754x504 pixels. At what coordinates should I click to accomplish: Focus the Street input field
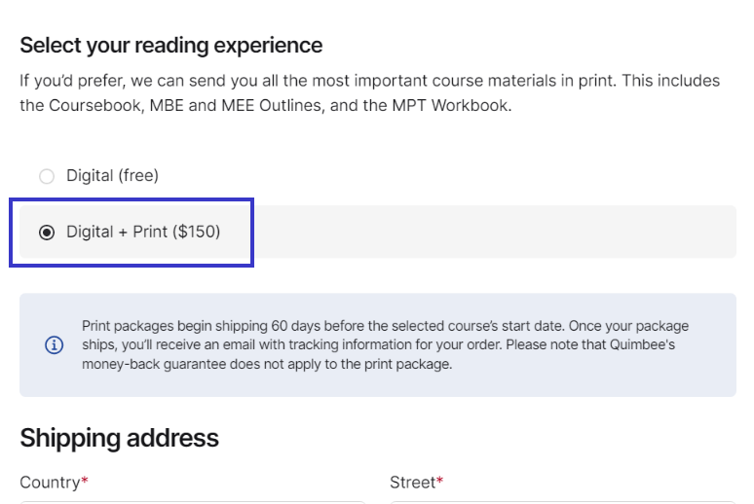563,502
